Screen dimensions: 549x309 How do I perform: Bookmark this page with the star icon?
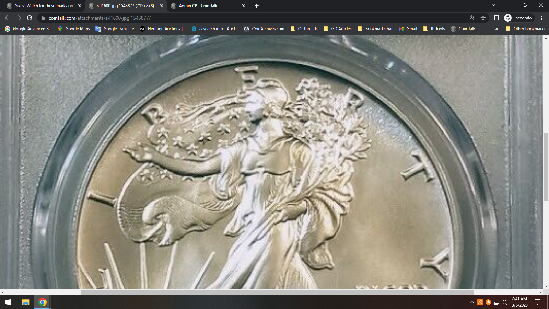tap(483, 18)
